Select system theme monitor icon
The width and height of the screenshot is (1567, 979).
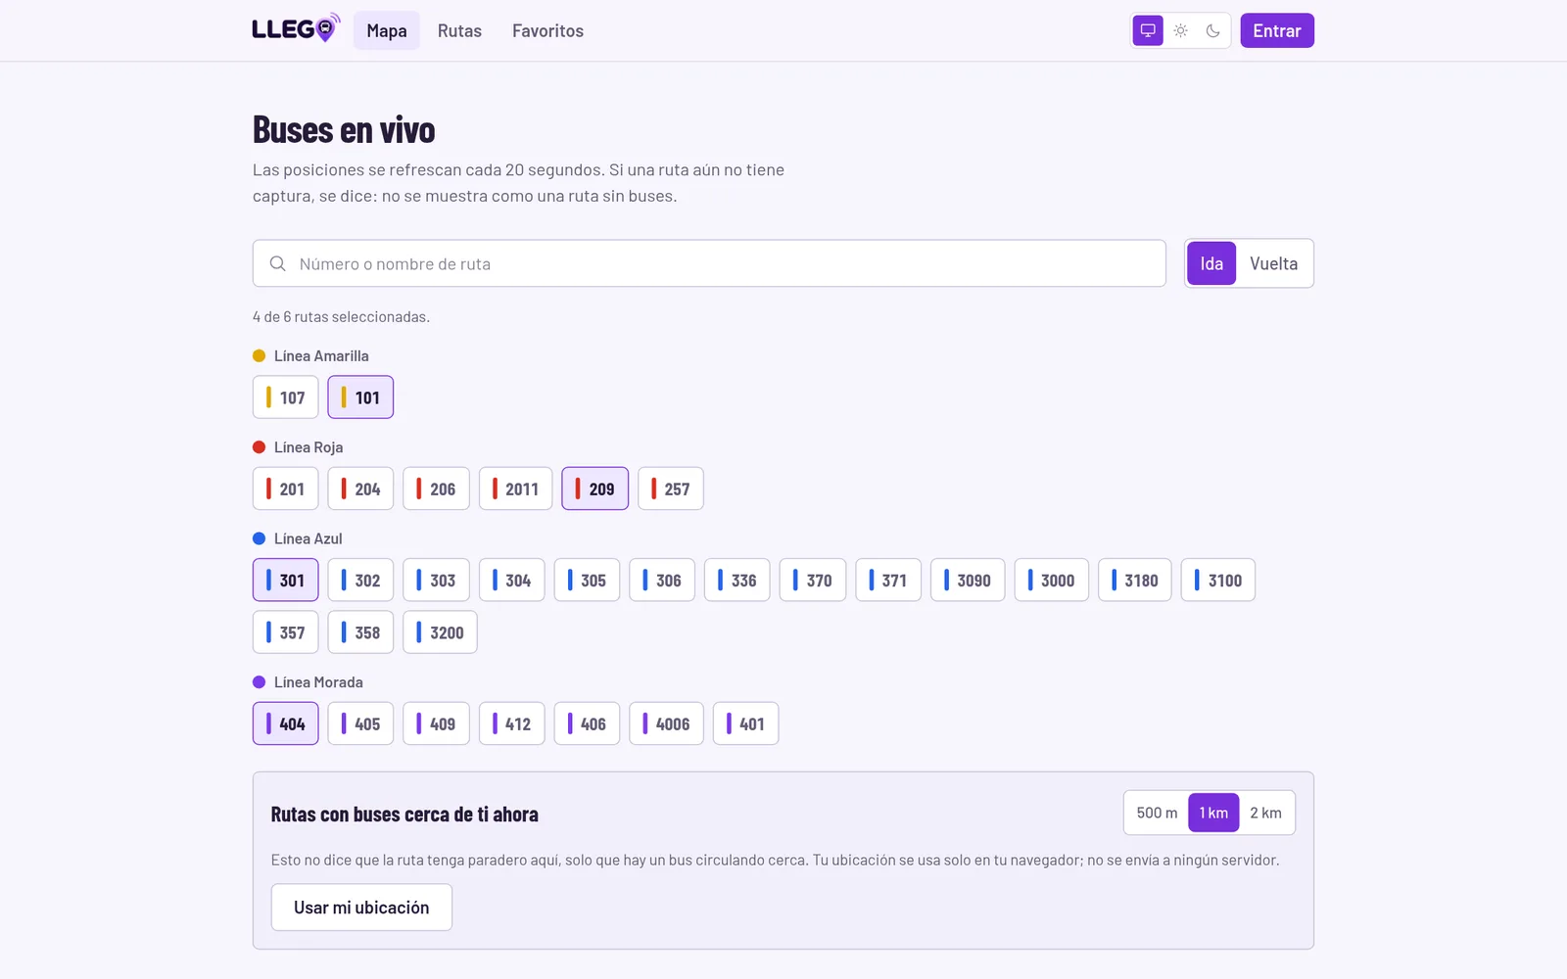[1148, 30]
